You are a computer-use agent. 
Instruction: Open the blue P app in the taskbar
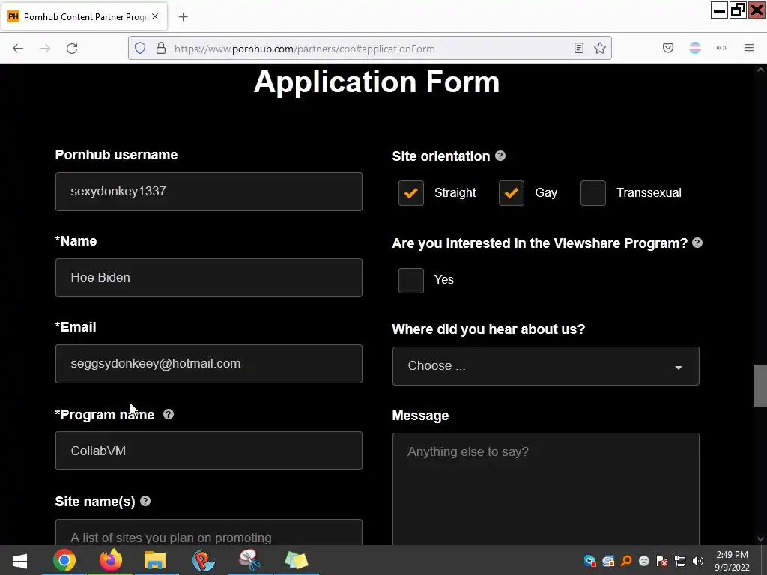click(203, 560)
